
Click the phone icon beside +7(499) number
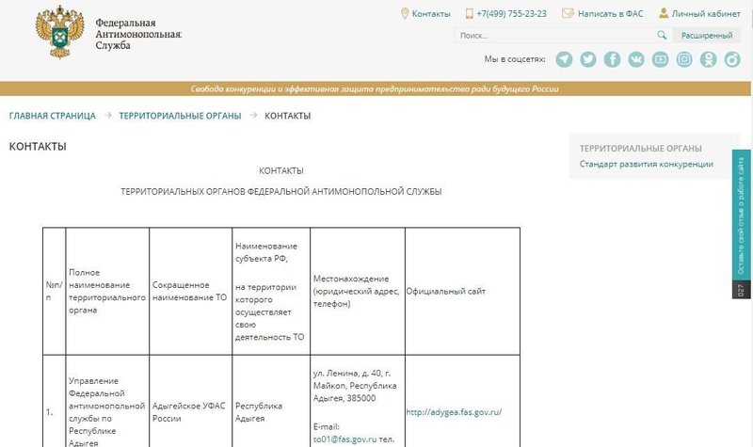469,13
